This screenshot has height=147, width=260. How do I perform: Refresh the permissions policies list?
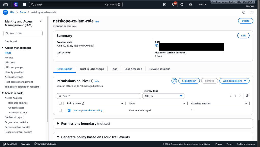tap(174, 81)
